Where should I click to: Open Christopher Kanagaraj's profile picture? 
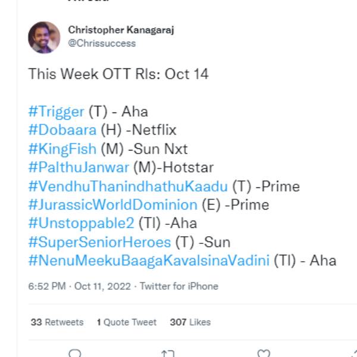(44, 37)
